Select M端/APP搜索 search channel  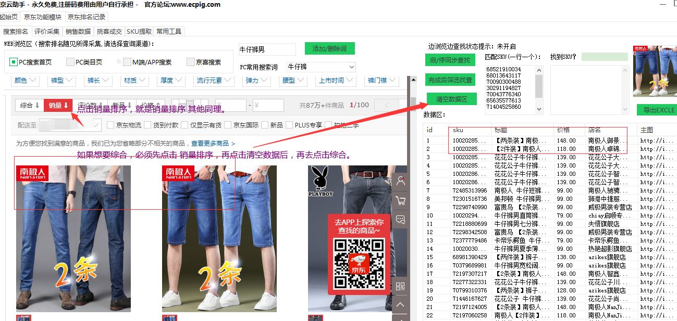tap(147, 62)
